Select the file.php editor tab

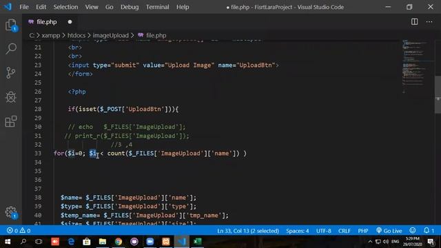click(x=46, y=22)
